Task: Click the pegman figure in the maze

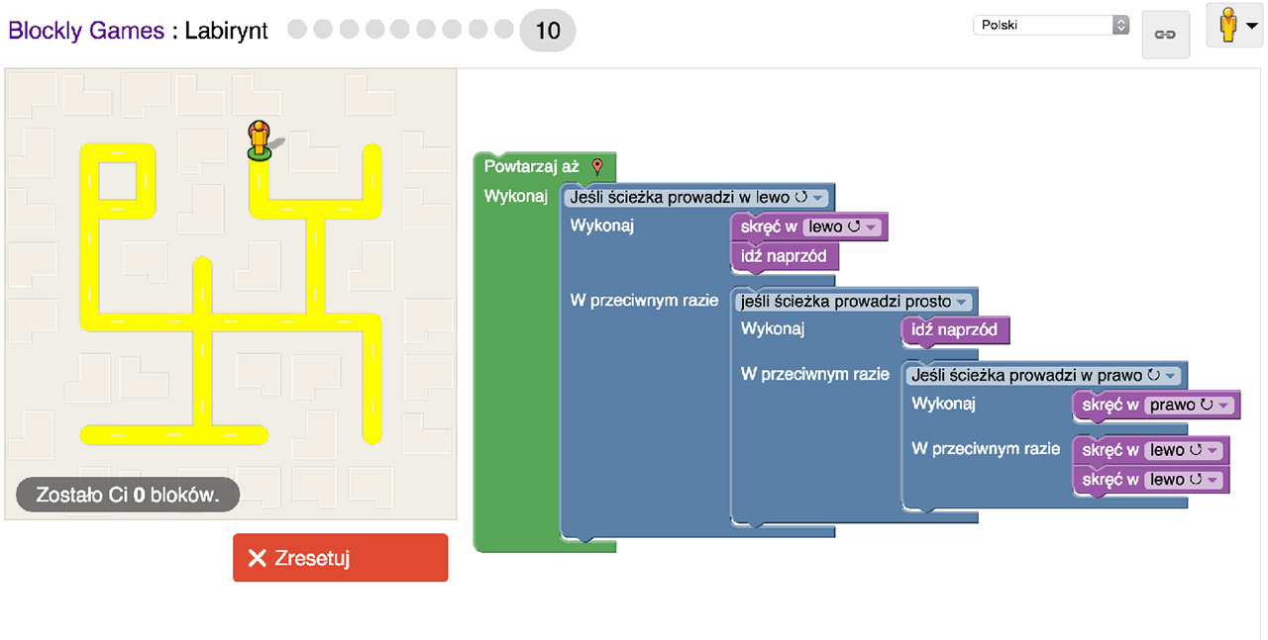Action: [259, 139]
